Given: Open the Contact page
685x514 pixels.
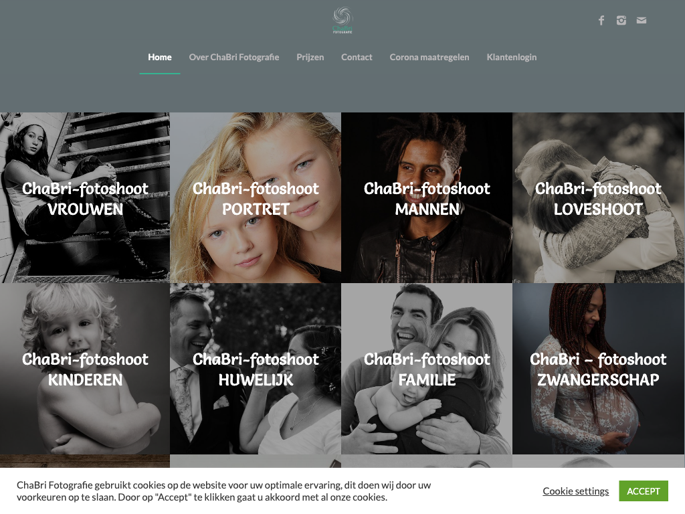Looking at the screenshot, I should 357,58.
